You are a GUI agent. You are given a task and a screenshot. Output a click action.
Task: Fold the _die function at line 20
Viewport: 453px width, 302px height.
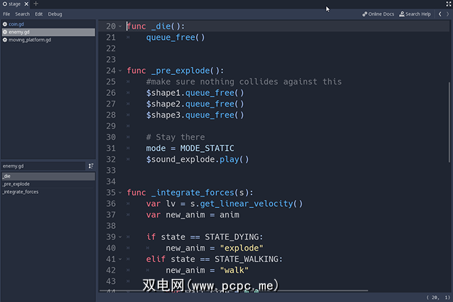120,26
